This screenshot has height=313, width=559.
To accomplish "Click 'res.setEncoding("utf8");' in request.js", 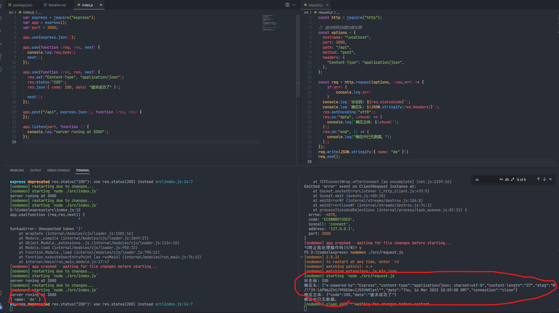I will click(349, 112).
